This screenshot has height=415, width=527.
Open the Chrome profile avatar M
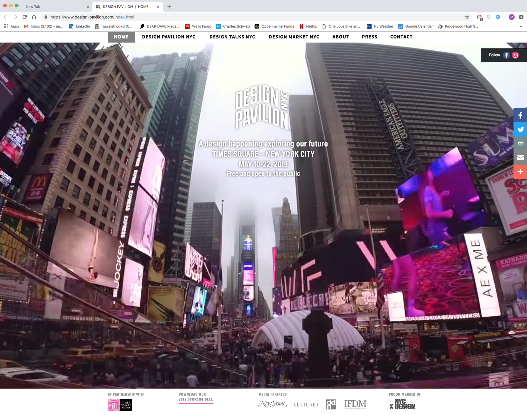[x=512, y=17]
